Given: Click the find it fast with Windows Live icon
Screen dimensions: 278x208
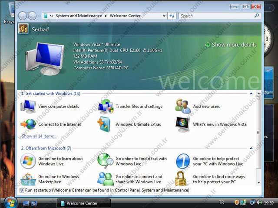Looking at the screenshot, I should point(105,161).
